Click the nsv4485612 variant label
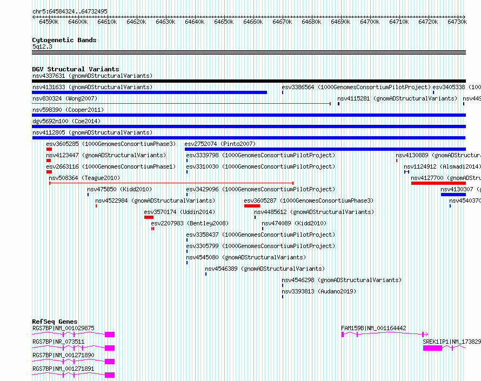This screenshot has width=481, height=381. coord(314,212)
